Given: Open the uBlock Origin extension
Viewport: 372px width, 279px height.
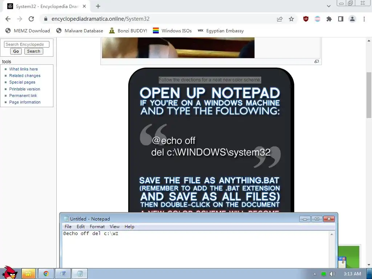Looking at the screenshot, I should (306, 19).
